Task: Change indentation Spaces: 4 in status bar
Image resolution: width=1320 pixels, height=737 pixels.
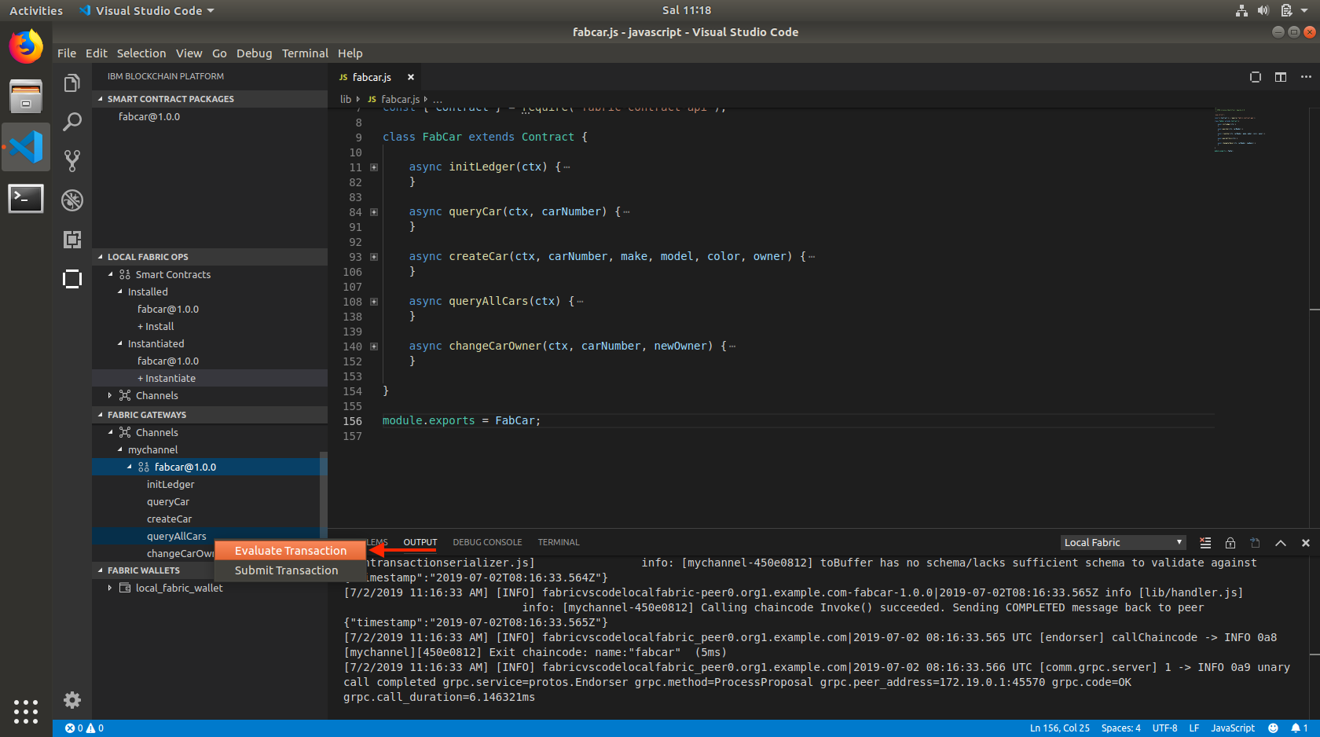Action: [1120, 728]
